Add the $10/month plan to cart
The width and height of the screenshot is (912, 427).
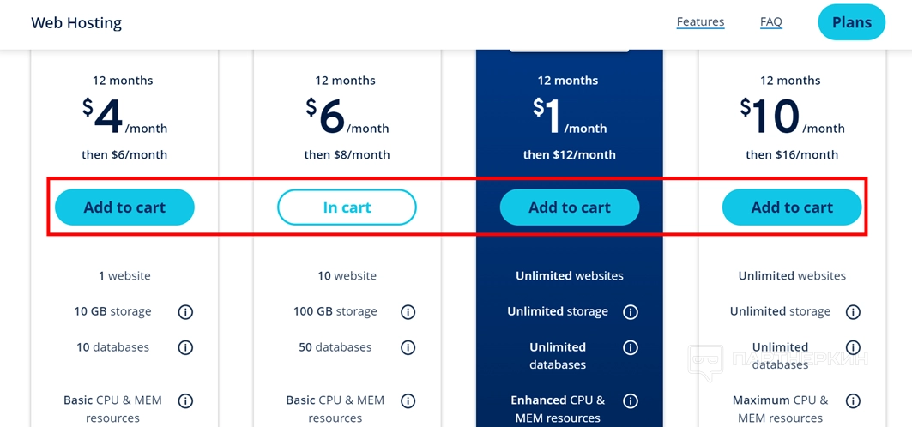coord(792,207)
